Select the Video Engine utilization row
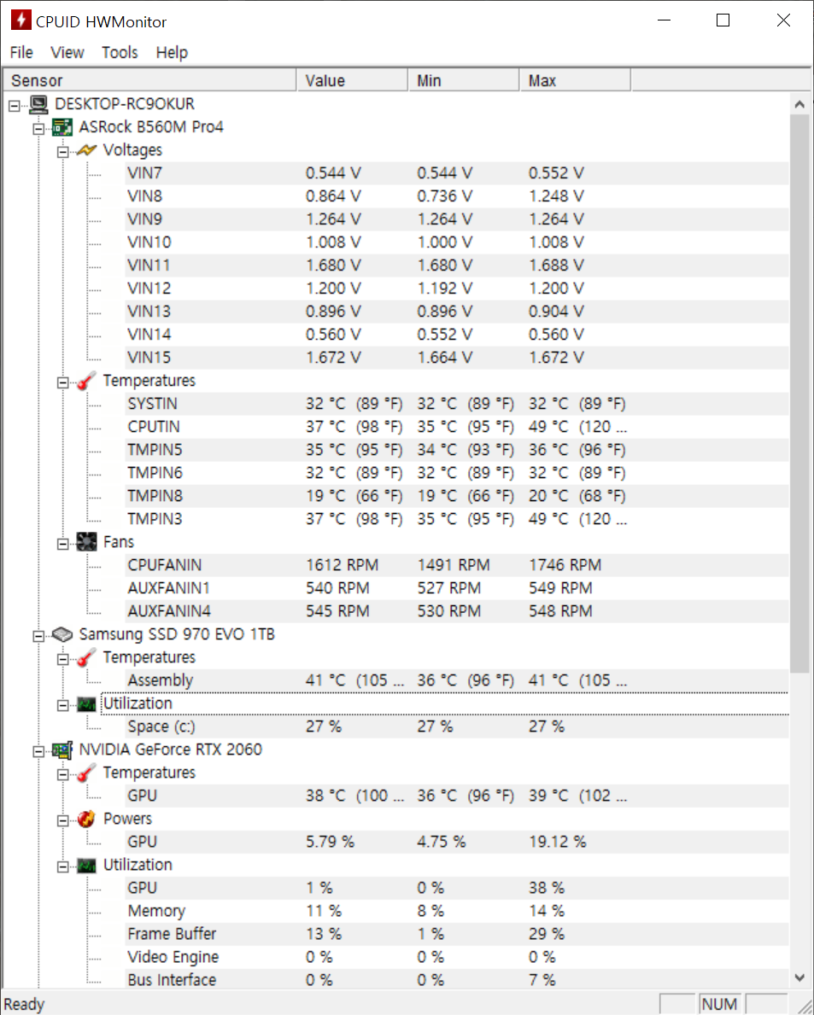Screen dimensions: 814x1015 pyautogui.click(x=456, y=957)
